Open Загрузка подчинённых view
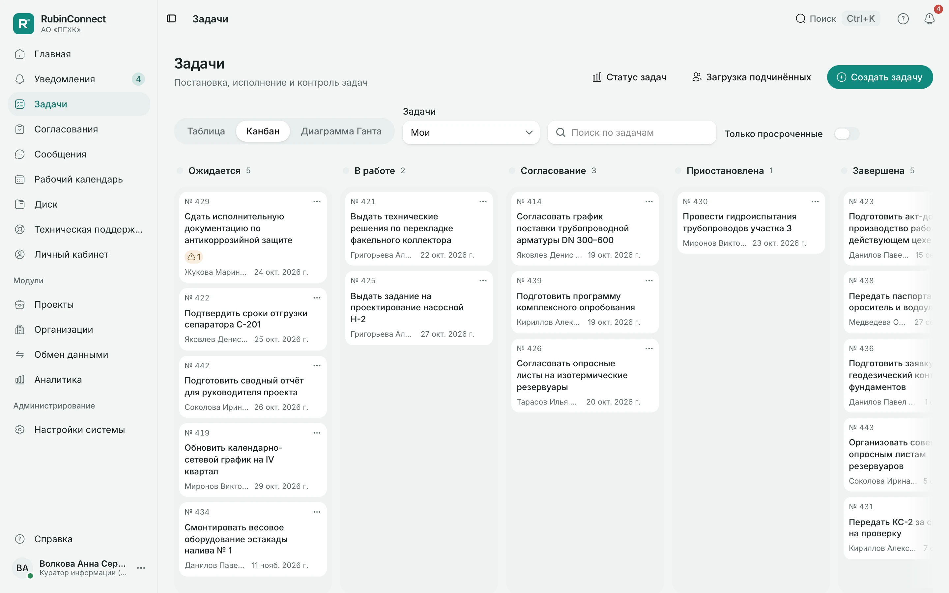This screenshot has width=949, height=593. 751,77
